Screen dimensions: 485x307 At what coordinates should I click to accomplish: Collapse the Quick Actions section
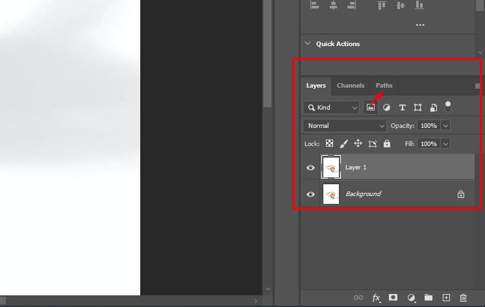[x=308, y=43]
